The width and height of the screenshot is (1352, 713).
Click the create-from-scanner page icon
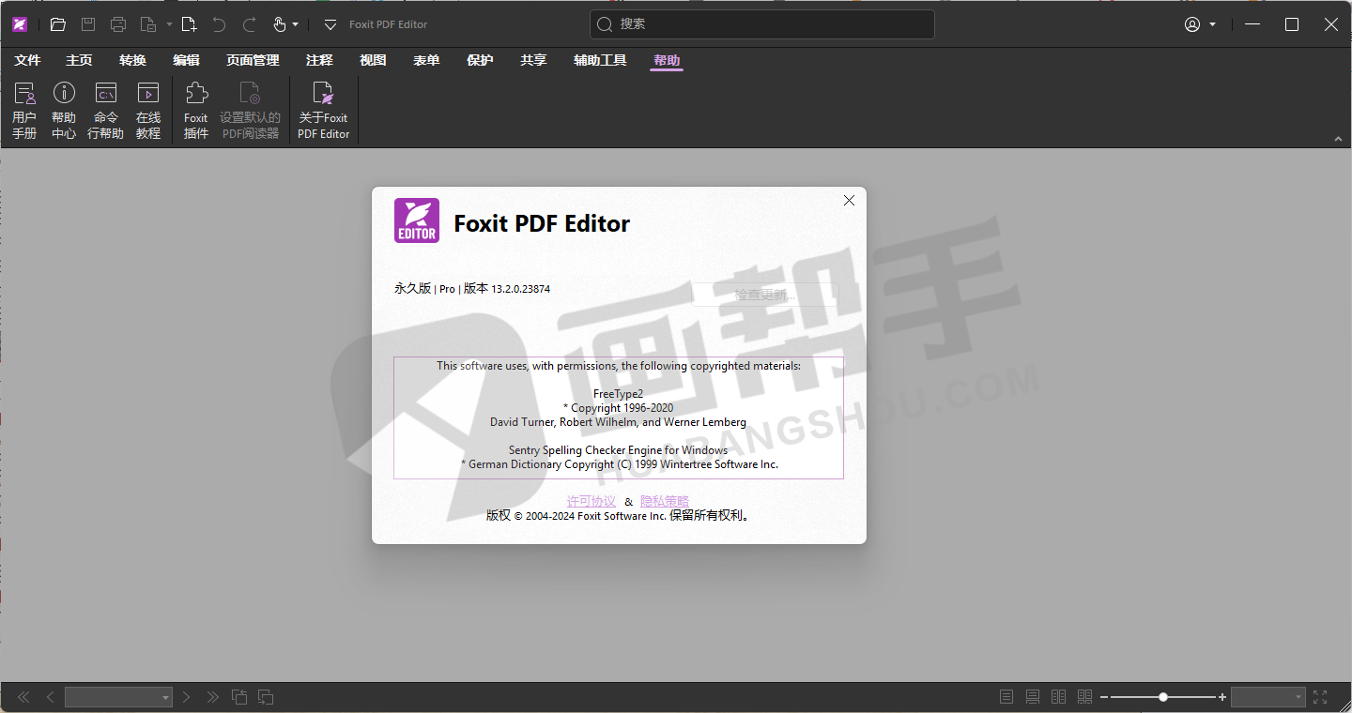147,24
